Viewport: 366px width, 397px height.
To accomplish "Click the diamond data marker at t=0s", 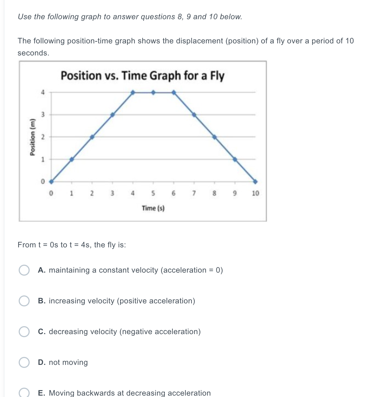I will [x=51, y=181].
